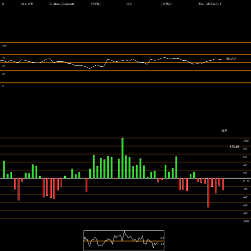This screenshot has height=251, width=251.
Task: Click the -60 label on MR axis
Action: click(x=245, y=205)
